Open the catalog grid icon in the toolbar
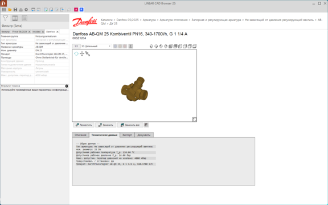The image size is (328, 205). click(x=4, y=10)
